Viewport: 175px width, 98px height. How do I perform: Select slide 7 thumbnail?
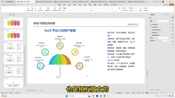(13, 47)
